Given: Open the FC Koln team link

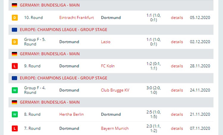Looking at the screenshot, I should pos(108,66).
